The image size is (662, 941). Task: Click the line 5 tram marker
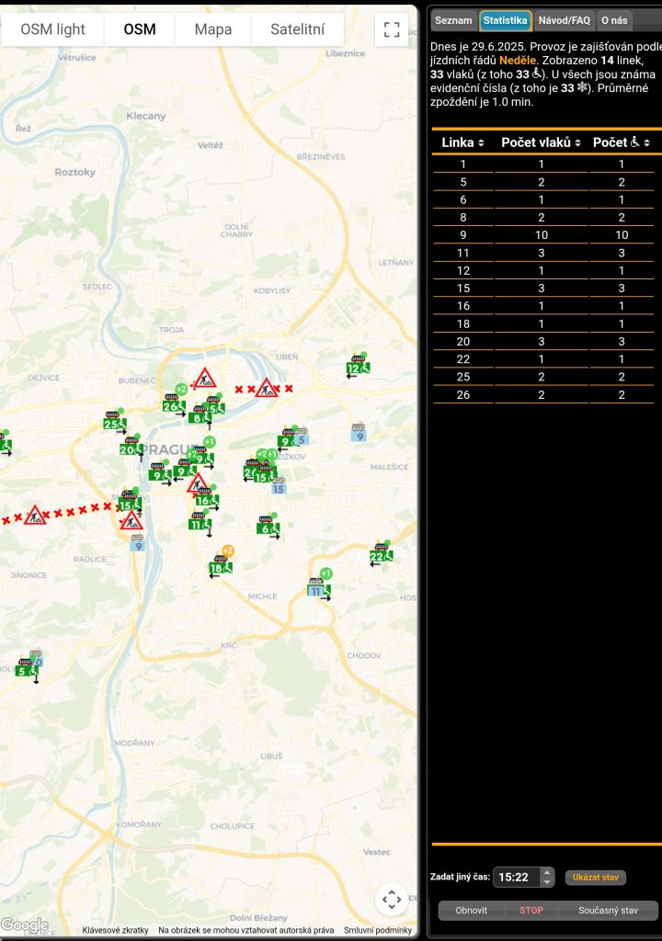(23, 669)
